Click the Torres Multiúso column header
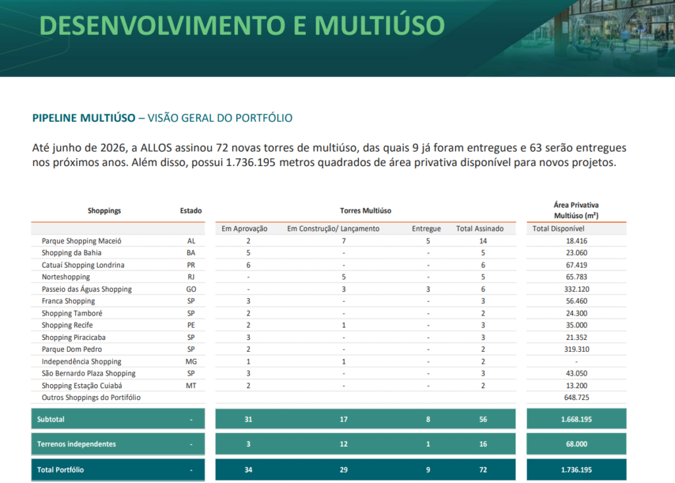 click(x=365, y=210)
